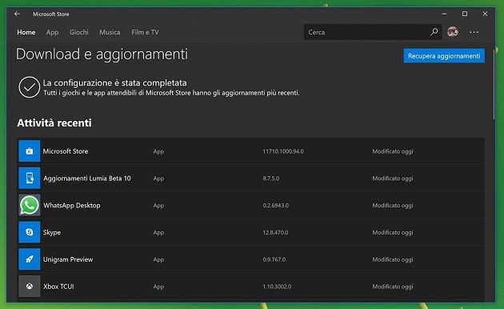The image size is (504, 309).
Task: Click La configurazione è stata completata text
Action: (x=114, y=82)
